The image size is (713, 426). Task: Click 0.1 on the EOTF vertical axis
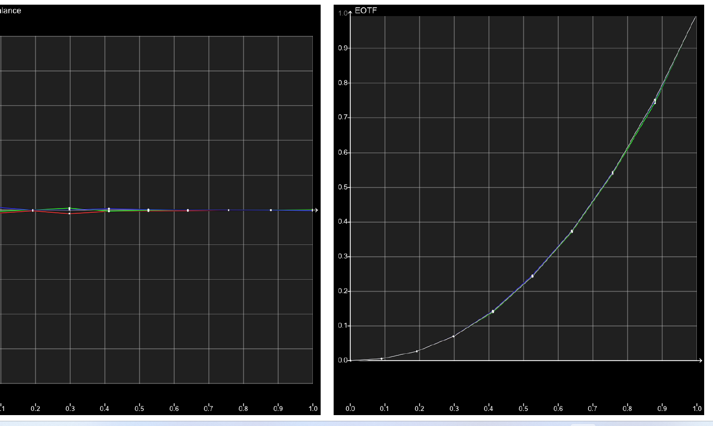(342, 326)
